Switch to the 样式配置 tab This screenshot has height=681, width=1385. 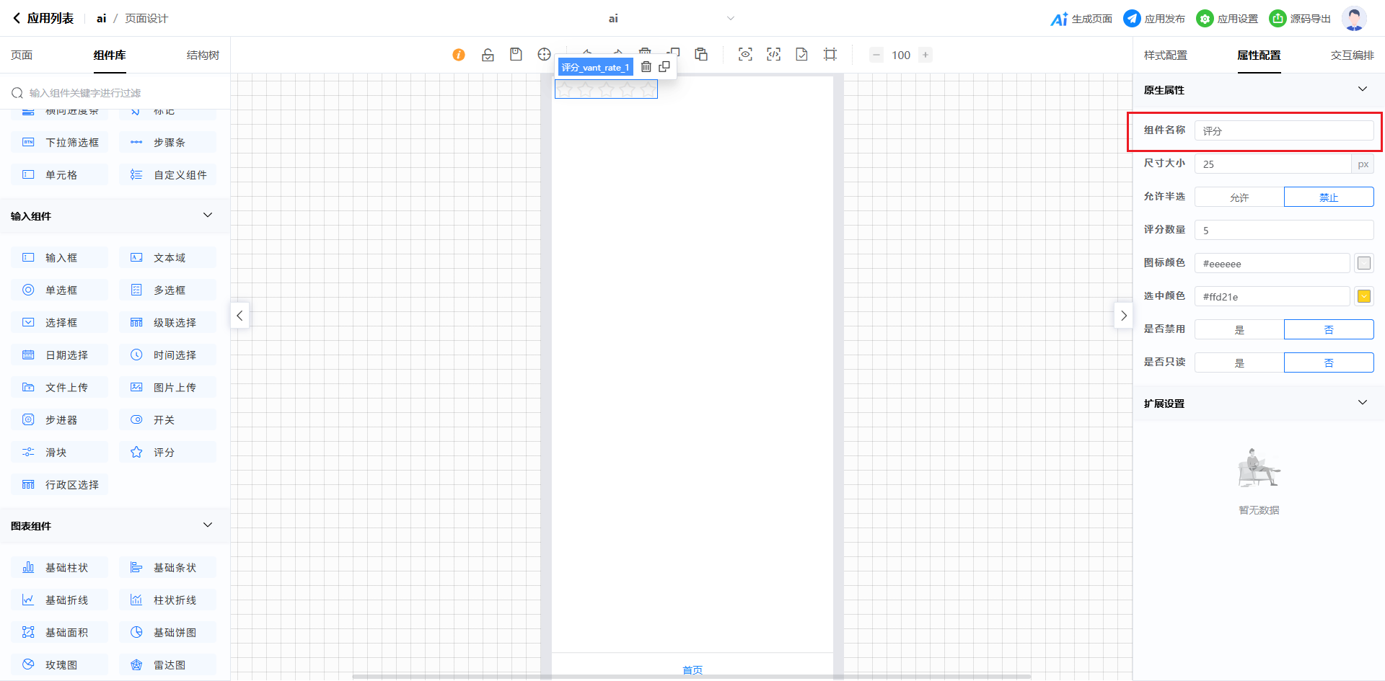click(x=1165, y=55)
